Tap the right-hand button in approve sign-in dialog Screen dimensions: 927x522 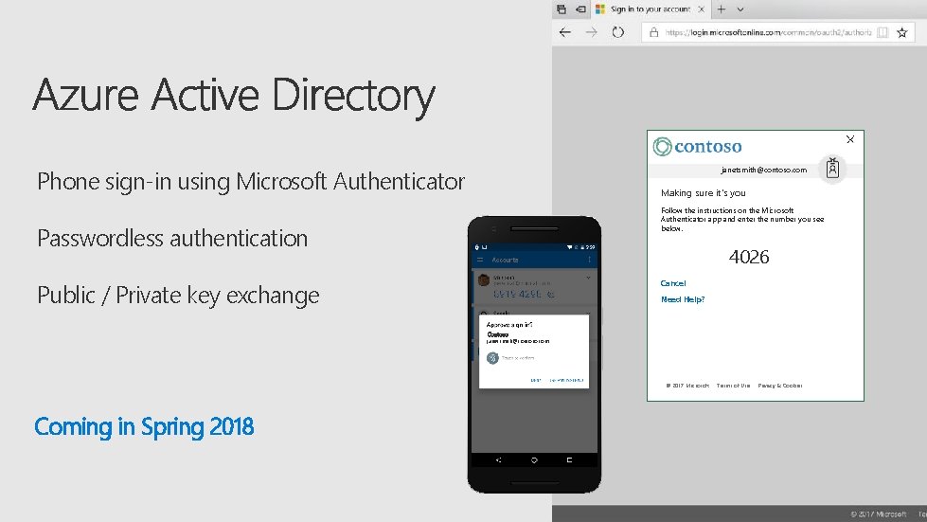click(x=566, y=380)
